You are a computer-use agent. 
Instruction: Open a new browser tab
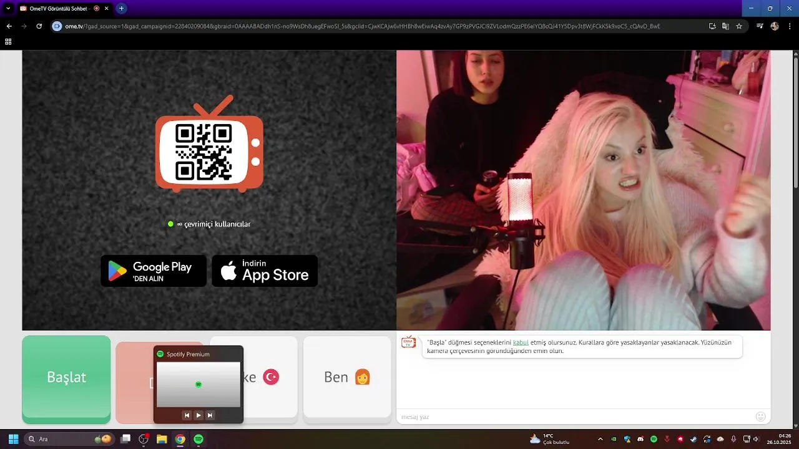[x=121, y=8]
